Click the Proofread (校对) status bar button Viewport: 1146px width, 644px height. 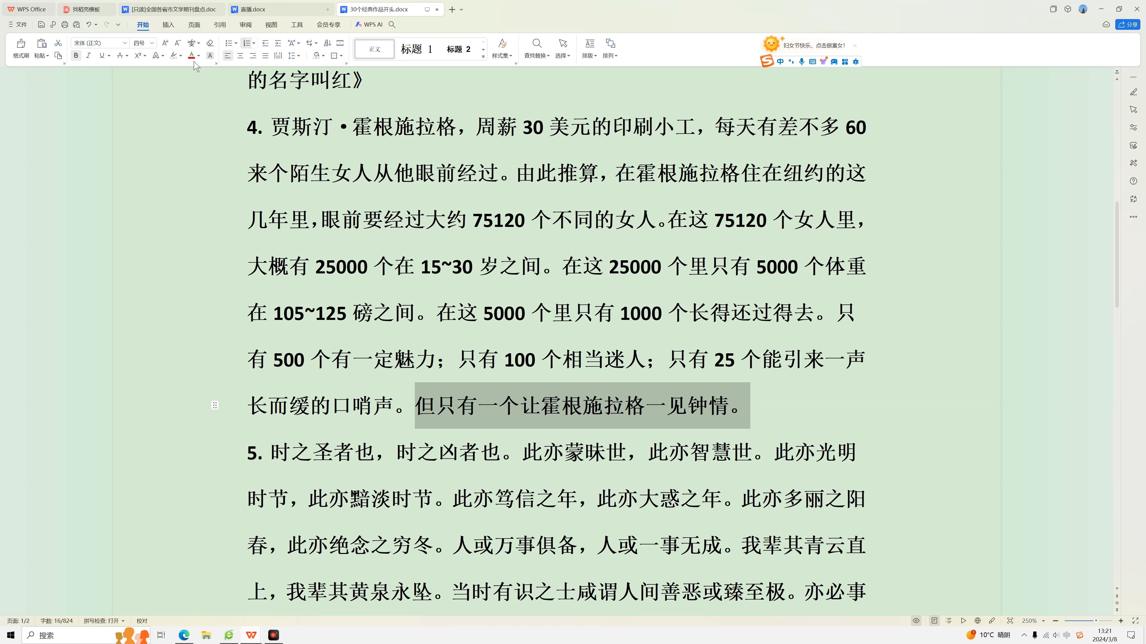point(142,621)
